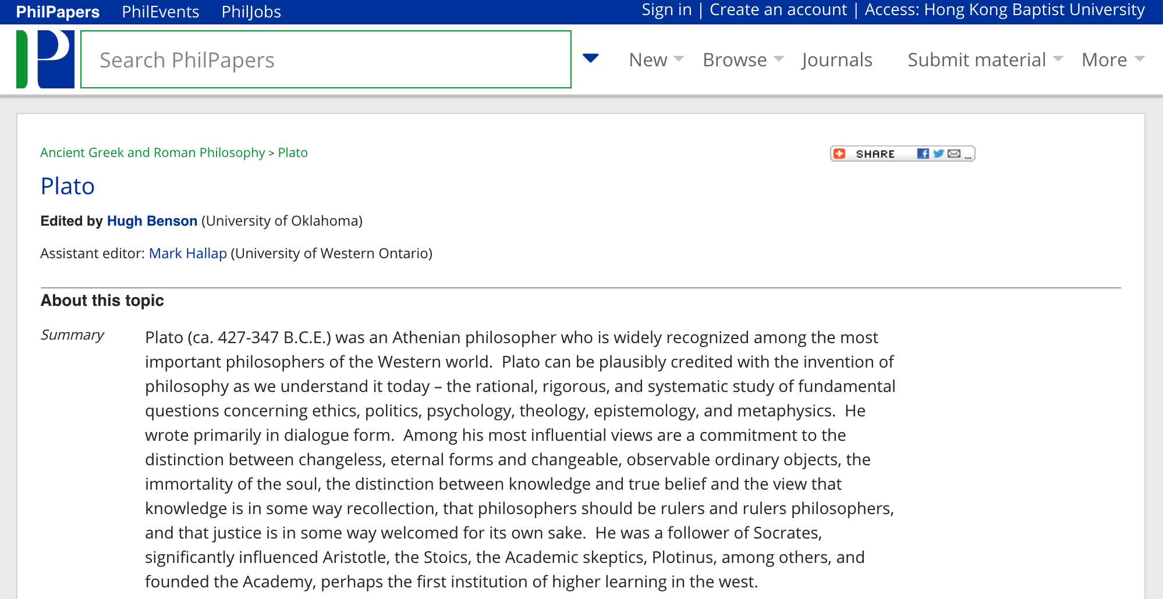1163x599 pixels.
Task: Click the red plus share icon
Action: point(839,154)
